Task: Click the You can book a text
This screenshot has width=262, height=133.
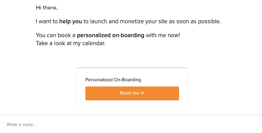Action: (56, 35)
